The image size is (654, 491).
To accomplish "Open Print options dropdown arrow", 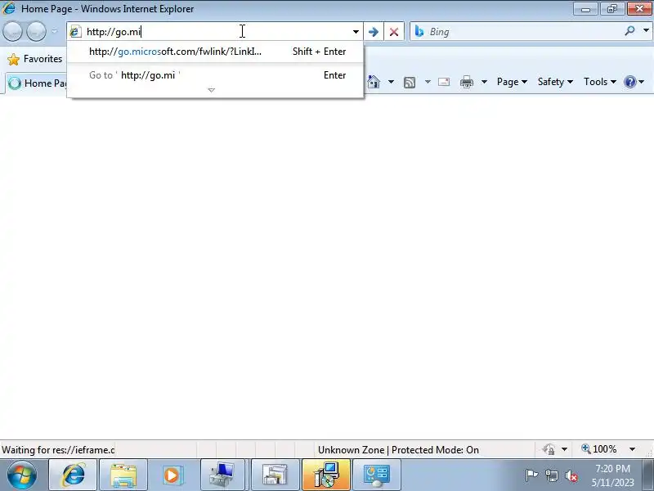I will pos(484,82).
